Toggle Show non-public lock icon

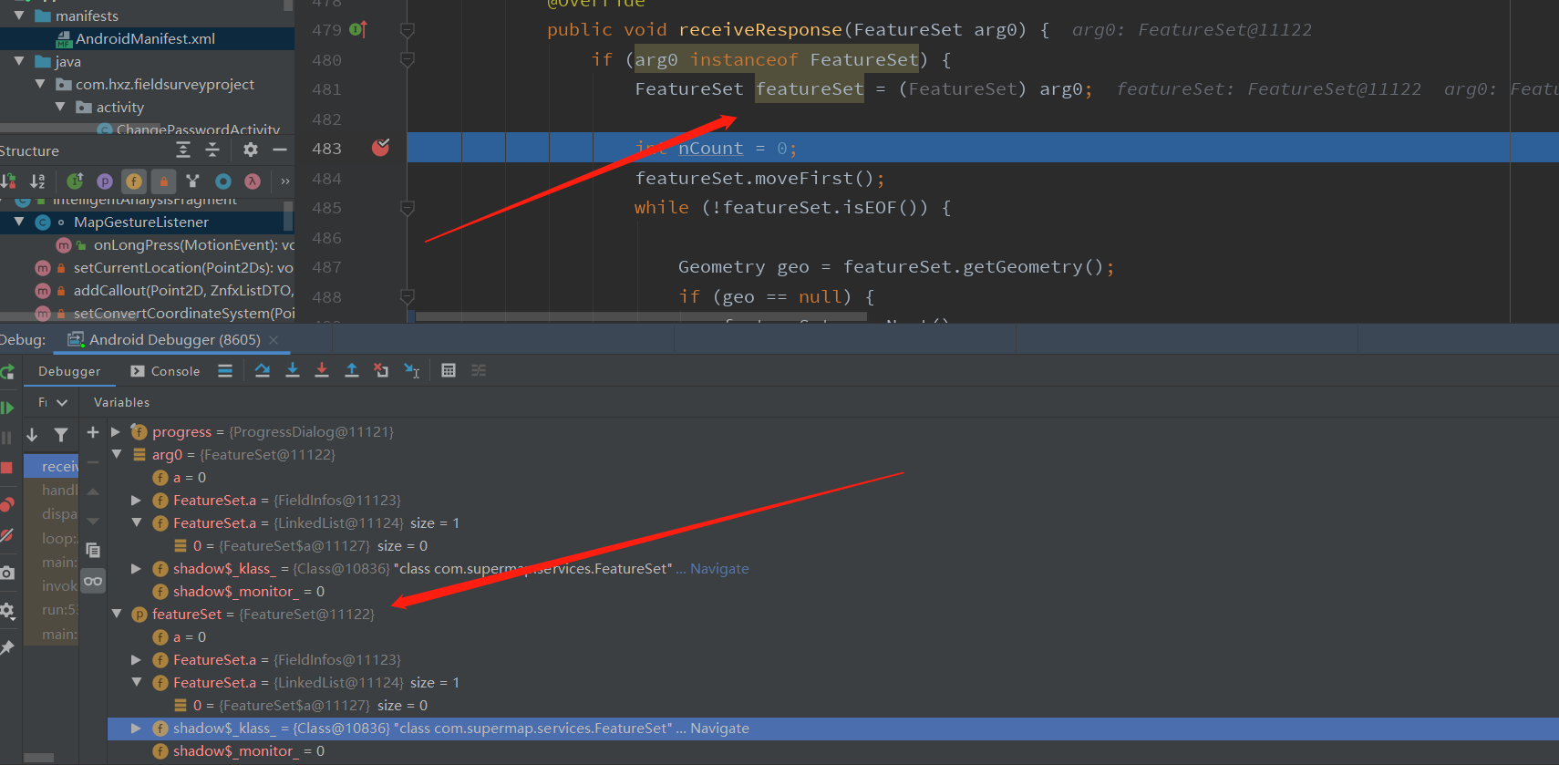click(163, 181)
